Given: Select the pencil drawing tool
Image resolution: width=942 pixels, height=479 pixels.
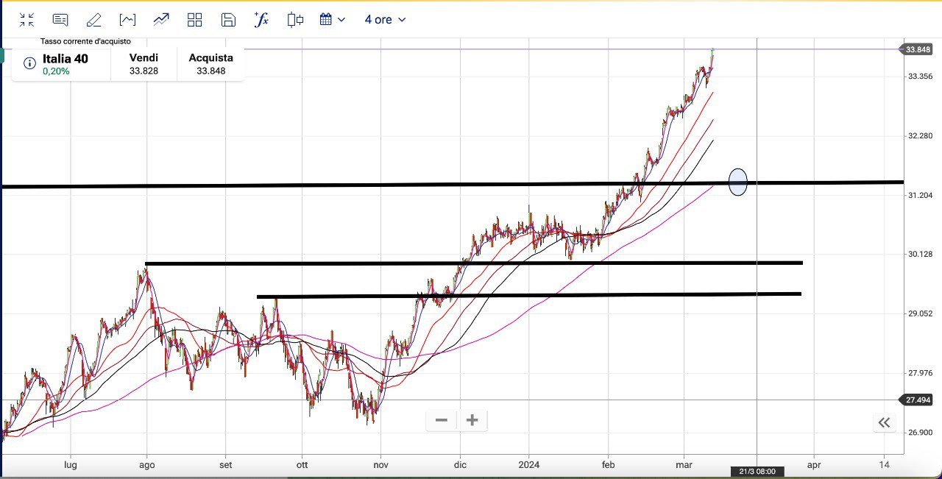Looking at the screenshot, I should (93, 20).
